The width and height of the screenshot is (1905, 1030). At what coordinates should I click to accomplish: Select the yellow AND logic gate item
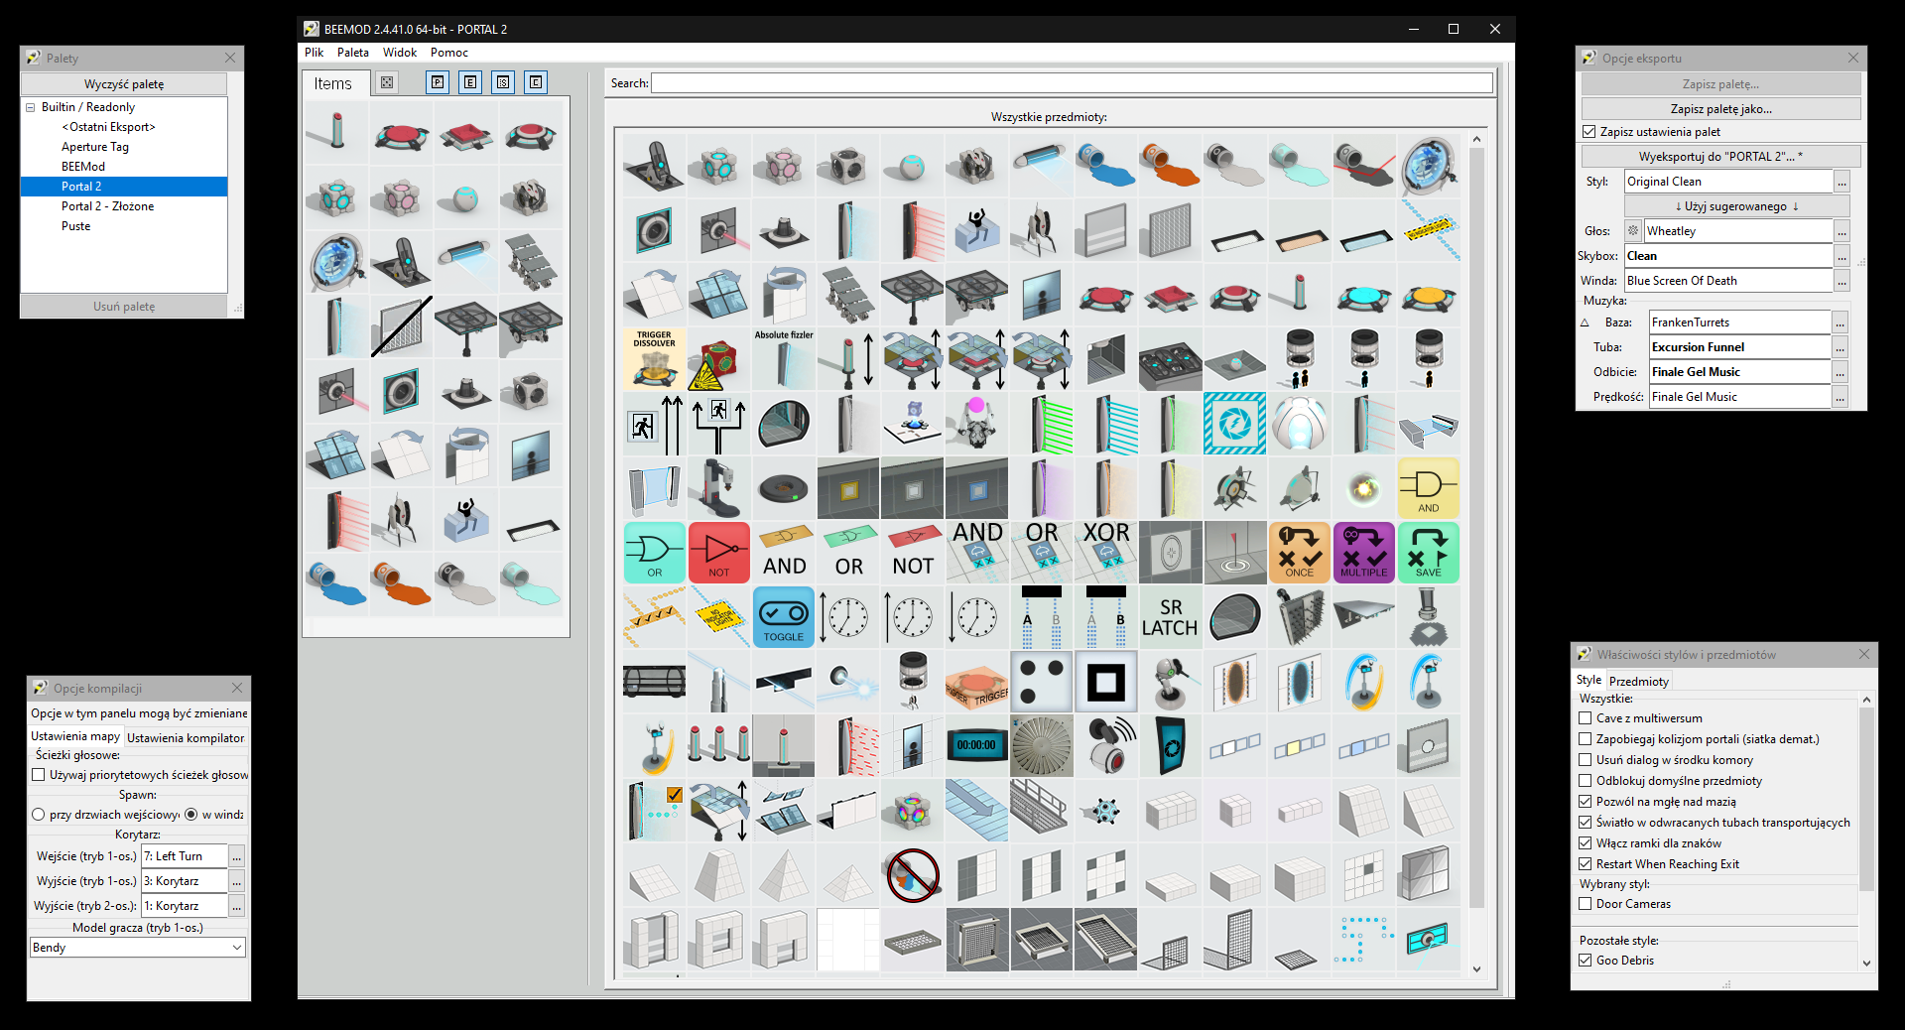click(1428, 488)
